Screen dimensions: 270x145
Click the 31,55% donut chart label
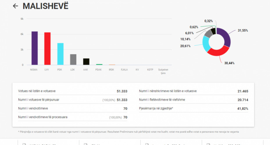pyautogui.click(x=243, y=30)
